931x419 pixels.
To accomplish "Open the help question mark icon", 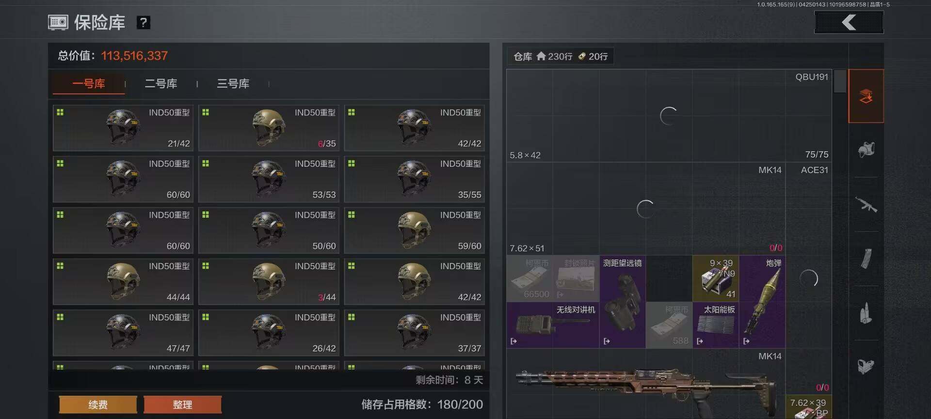I will tap(143, 22).
